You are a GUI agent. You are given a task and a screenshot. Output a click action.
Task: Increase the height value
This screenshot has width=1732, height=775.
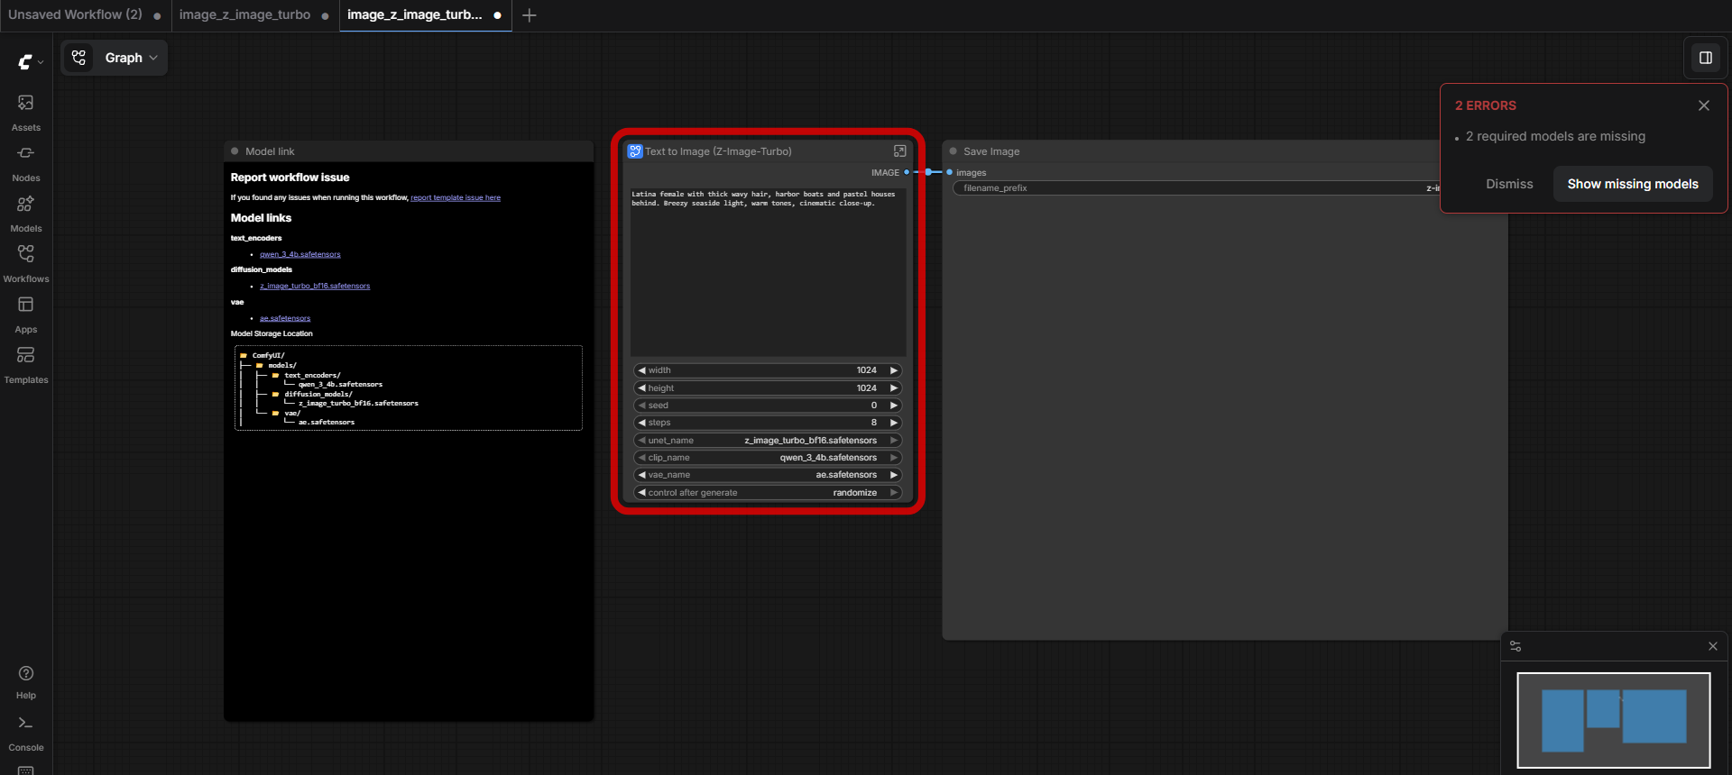click(894, 388)
